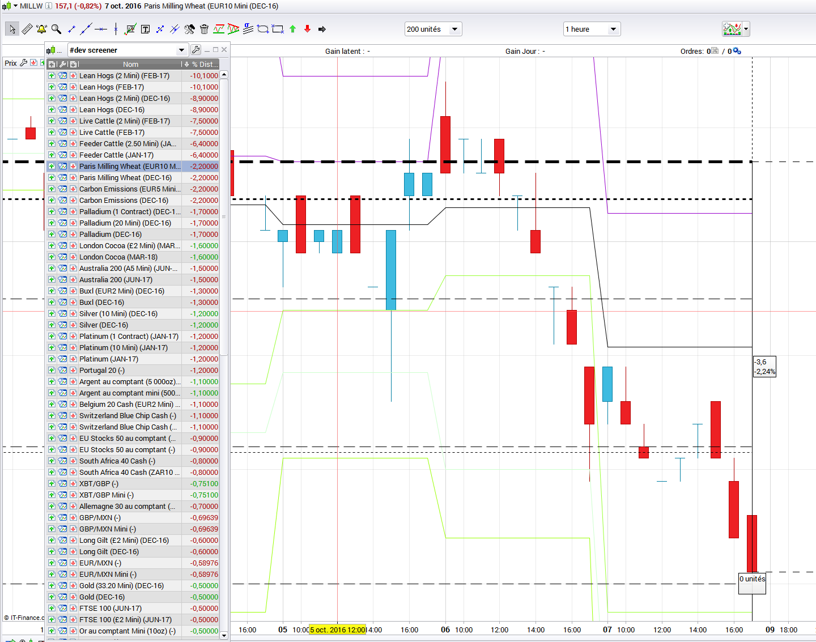Open the screener candlestick list menu
Image resolution: width=816 pixels, height=642 pixels.
click(54, 50)
